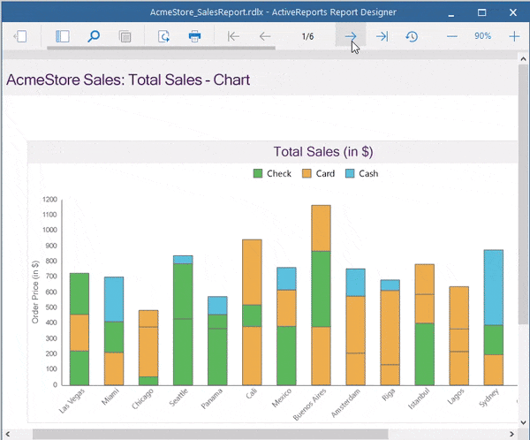Click the Check legend label
The width and height of the screenshot is (530, 440).
pyautogui.click(x=279, y=173)
